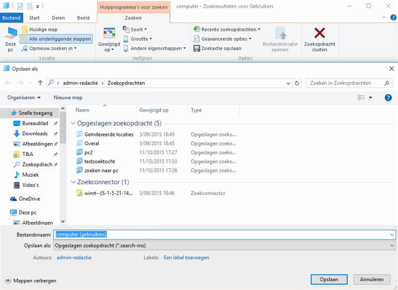This screenshot has height=290, width=398.
Task: Click the Deze pc location icon
Action: pyautogui.click(x=11, y=40)
